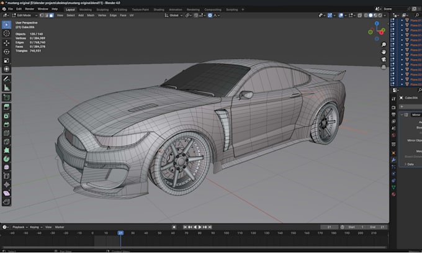Open the viewport shading options dropdown arrow
The width and height of the screenshot is (422, 254).
(385, 16)
